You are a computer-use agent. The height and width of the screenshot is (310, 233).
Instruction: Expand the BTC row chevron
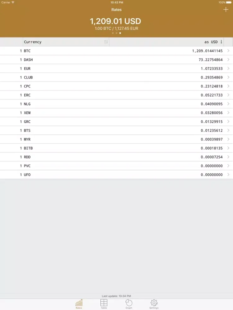(228, 51)
